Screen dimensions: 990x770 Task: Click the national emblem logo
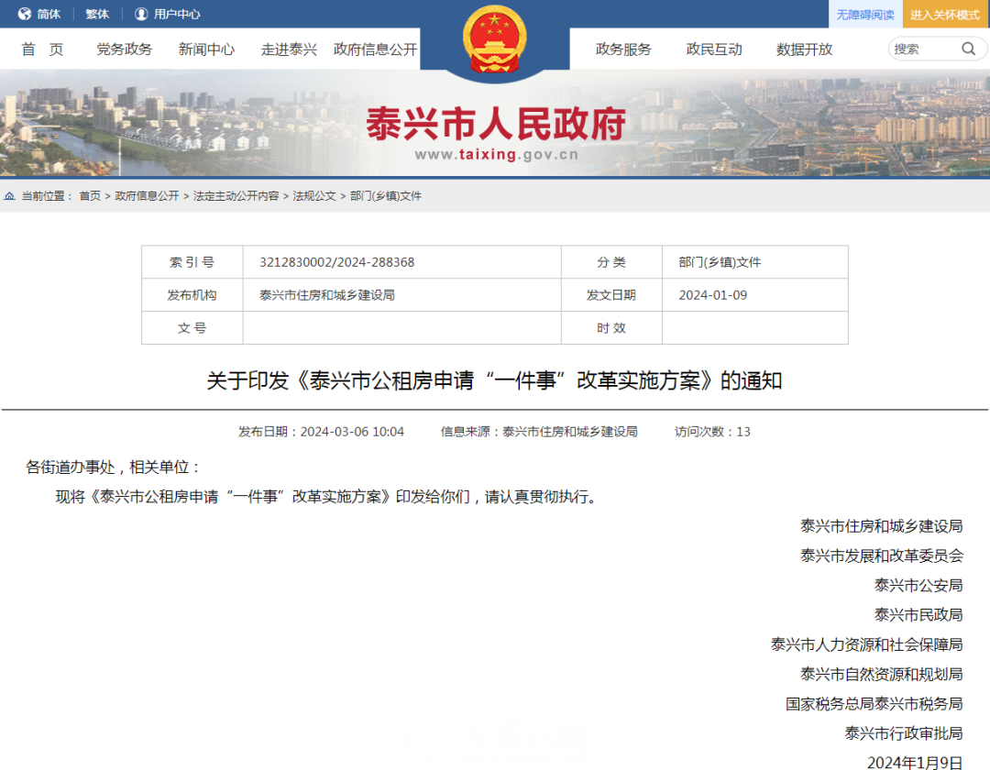click(494, 39)
